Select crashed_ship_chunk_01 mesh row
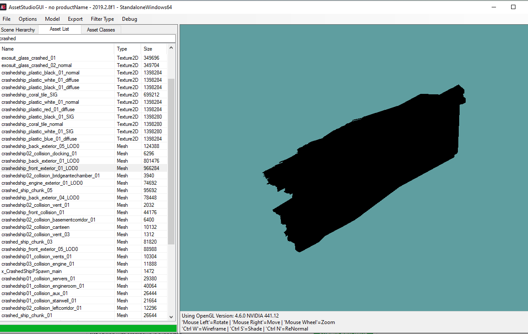Viewport: 528px width, 334px height. click(84, 315)
